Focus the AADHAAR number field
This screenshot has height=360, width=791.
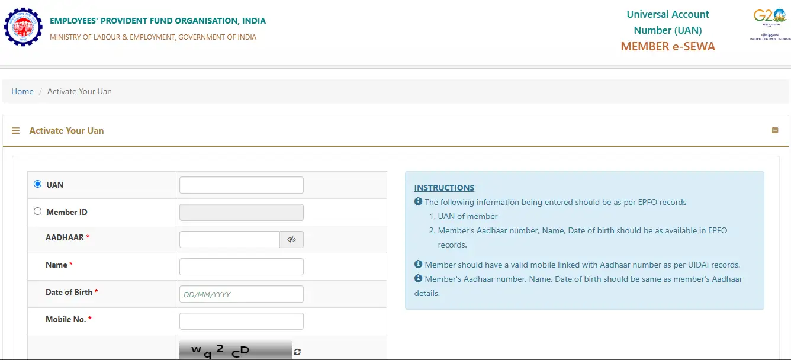tap(230, 240)
